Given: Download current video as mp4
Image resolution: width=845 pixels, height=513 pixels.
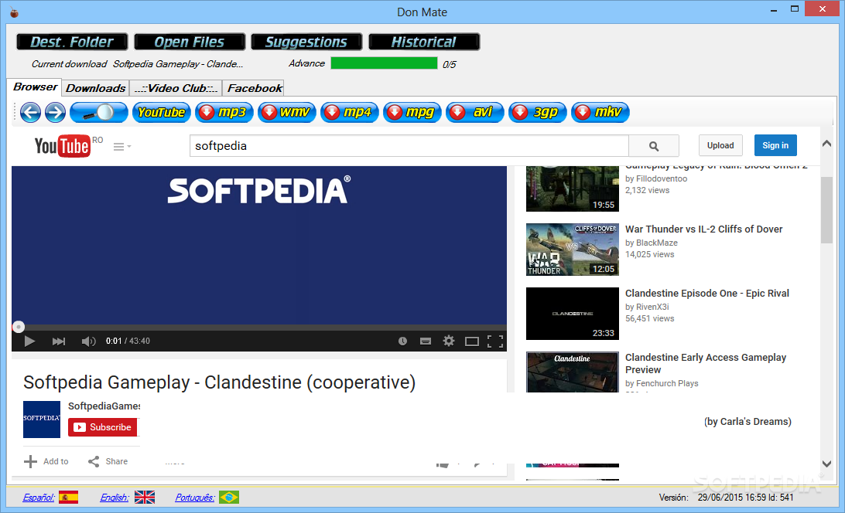Looking at the screenshot, I should (x=349, y=113).
